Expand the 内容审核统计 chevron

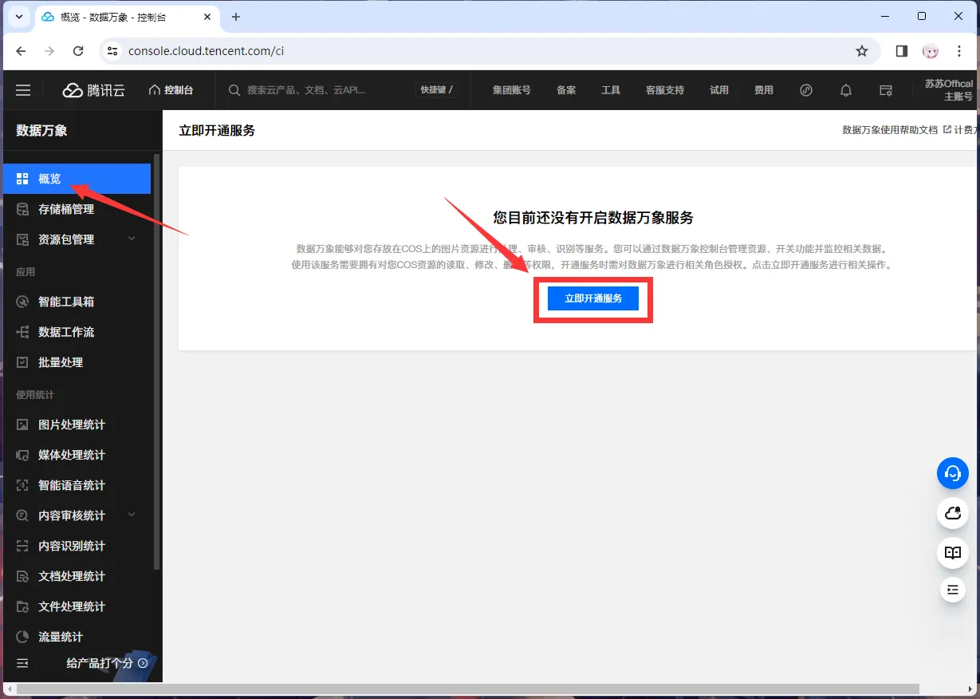[x=132, y=515]
